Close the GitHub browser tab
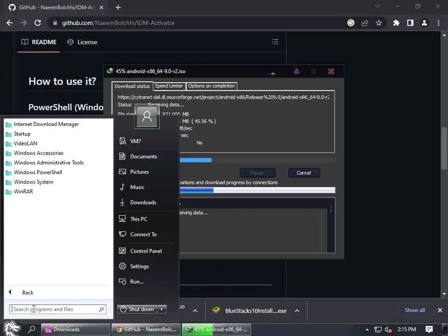The height and width of the screenshot is (336, 448). 101,7
